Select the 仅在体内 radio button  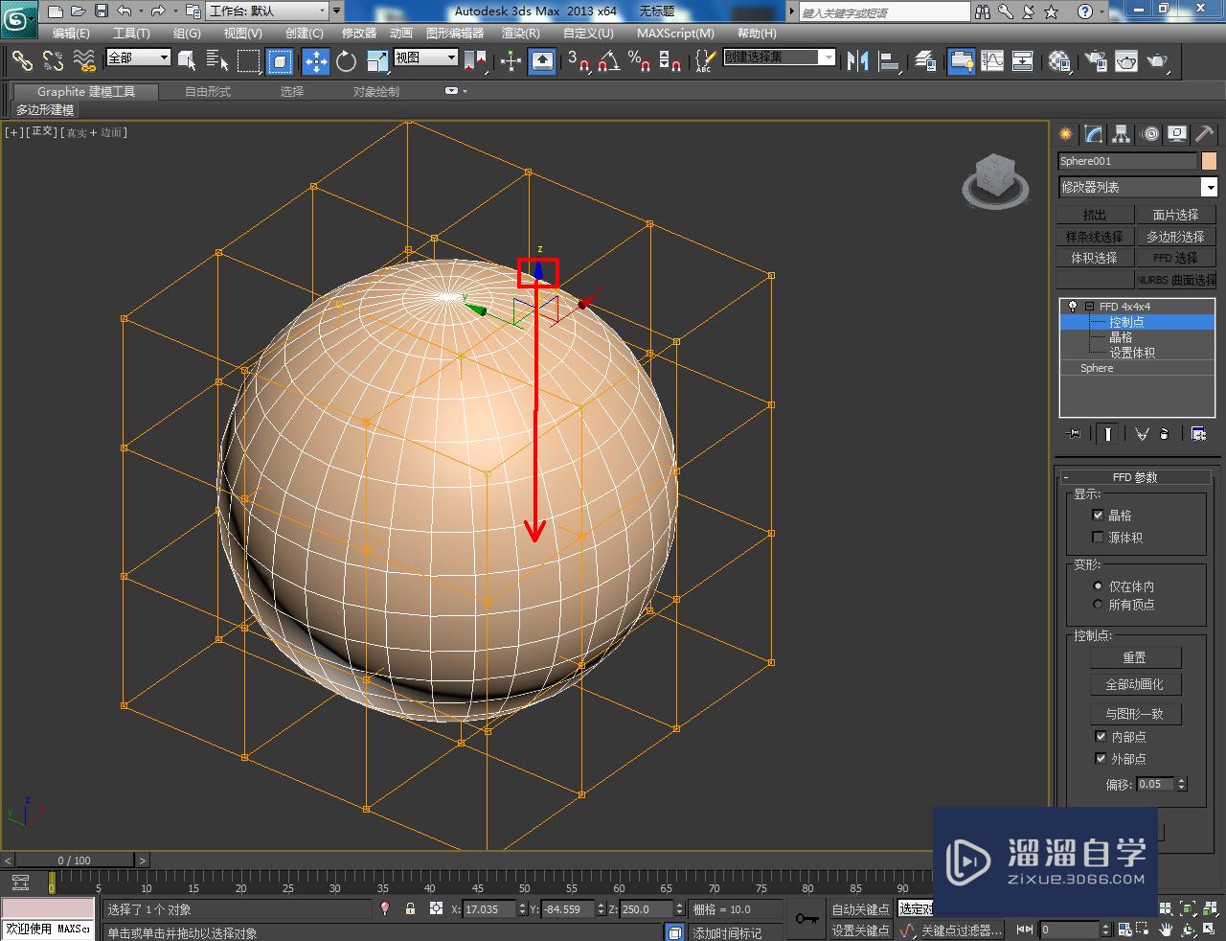[1098, 585]
